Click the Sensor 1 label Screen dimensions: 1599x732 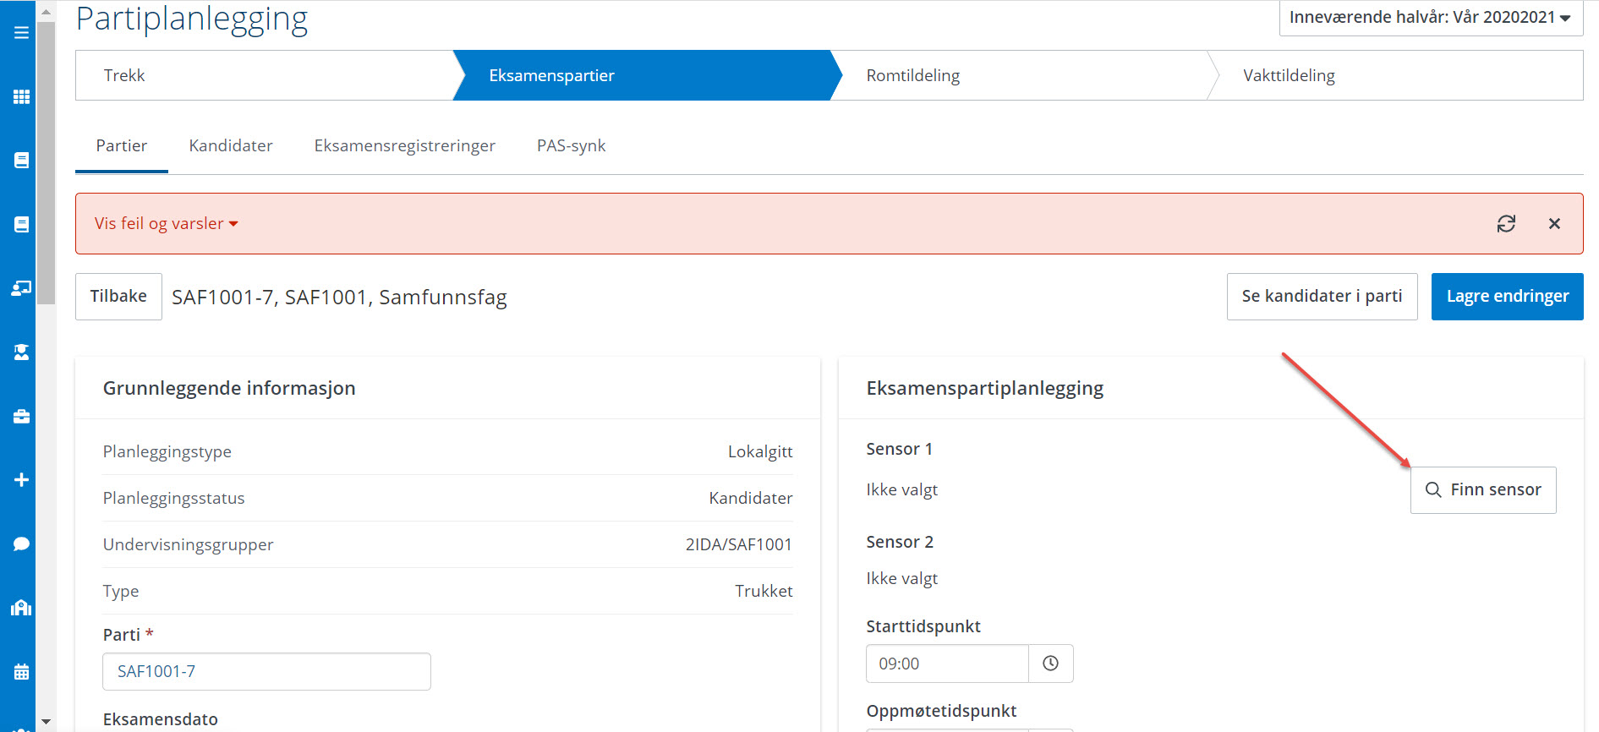pyautogui.click(x=899, y=449)
